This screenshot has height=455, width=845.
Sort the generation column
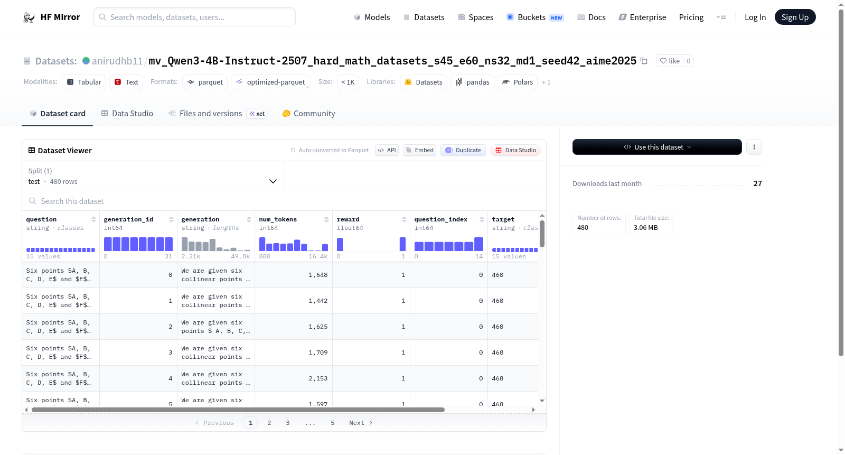pyautogui.click(x=249, y=219)
